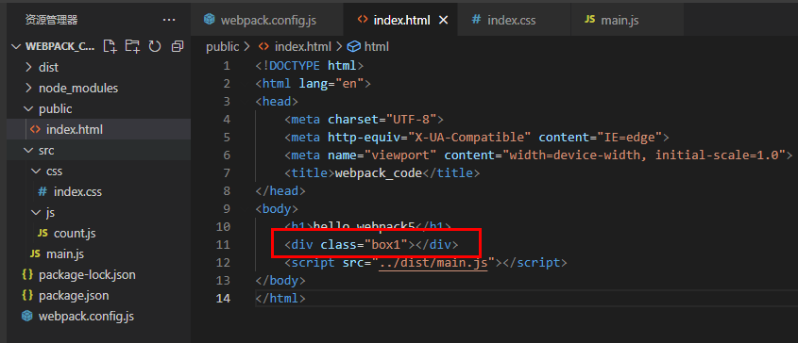The width and height of the screenshot is (798, 343).
Task: Click the closing </head> tag
Action: [x=280, y=191]
